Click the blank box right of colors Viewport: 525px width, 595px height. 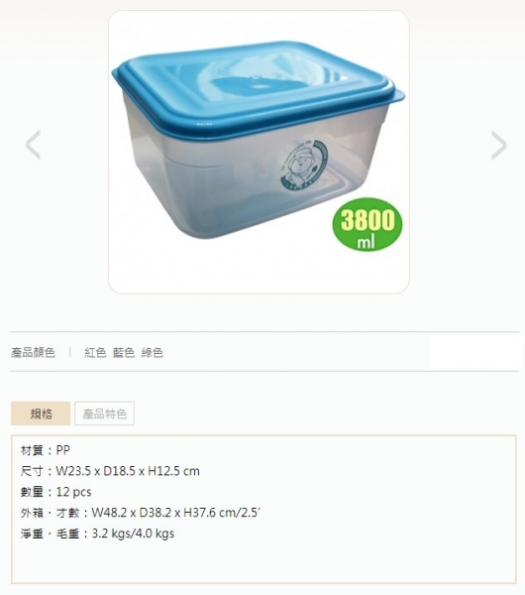474,350
